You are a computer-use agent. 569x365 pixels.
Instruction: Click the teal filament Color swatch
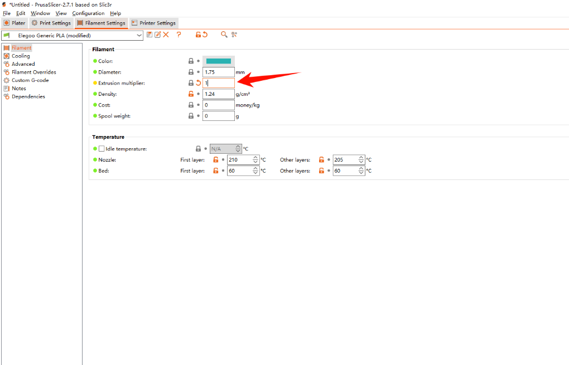pos(219,61)
